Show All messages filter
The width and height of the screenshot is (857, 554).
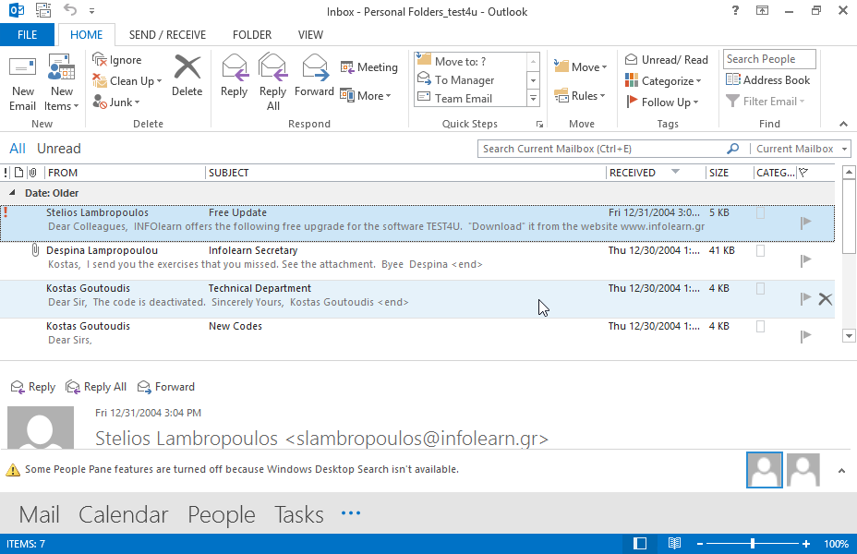click(x=18, y=149)
